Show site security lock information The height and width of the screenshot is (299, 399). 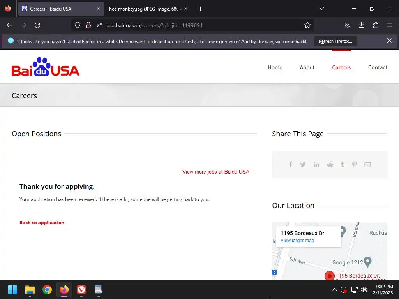point(88,25)
